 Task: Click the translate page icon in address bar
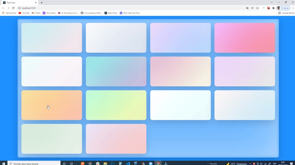click(248, 8)
